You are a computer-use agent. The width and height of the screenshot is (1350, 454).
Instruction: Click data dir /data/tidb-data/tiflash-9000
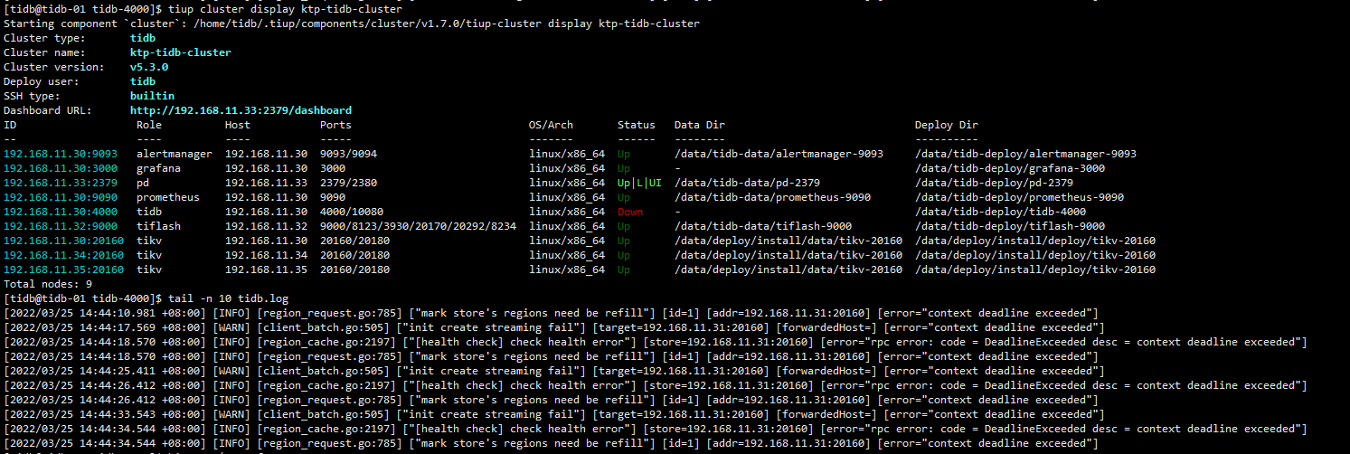tap(762, 226)
